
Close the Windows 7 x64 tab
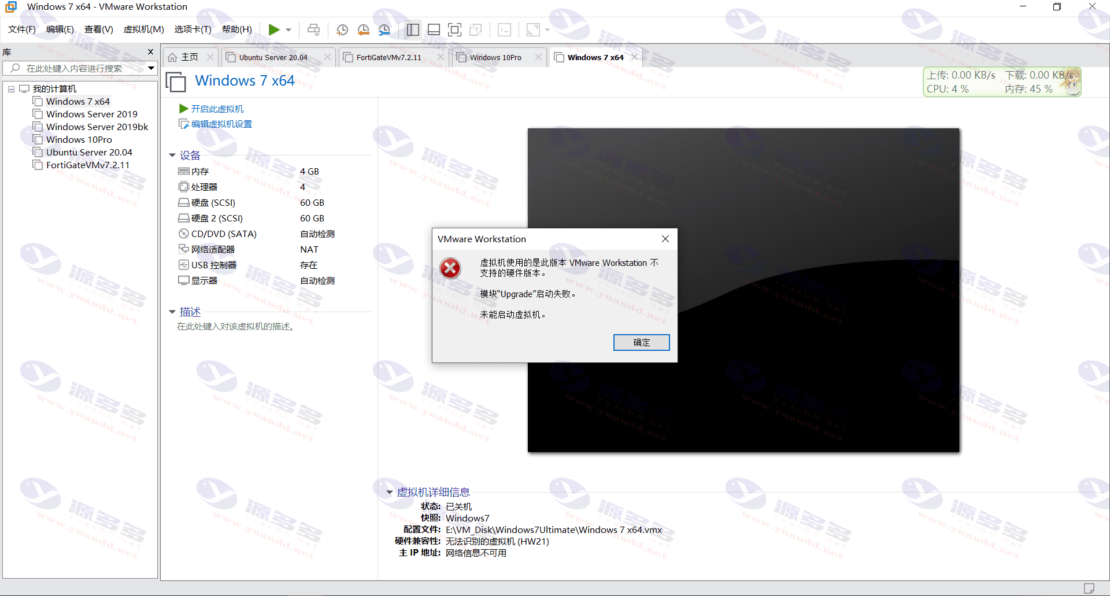click(634, 57)
